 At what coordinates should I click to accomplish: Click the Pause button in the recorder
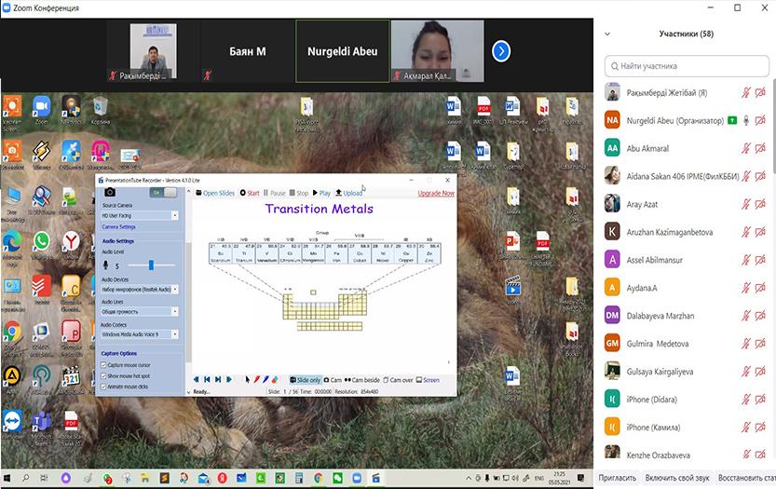point(275,193)
